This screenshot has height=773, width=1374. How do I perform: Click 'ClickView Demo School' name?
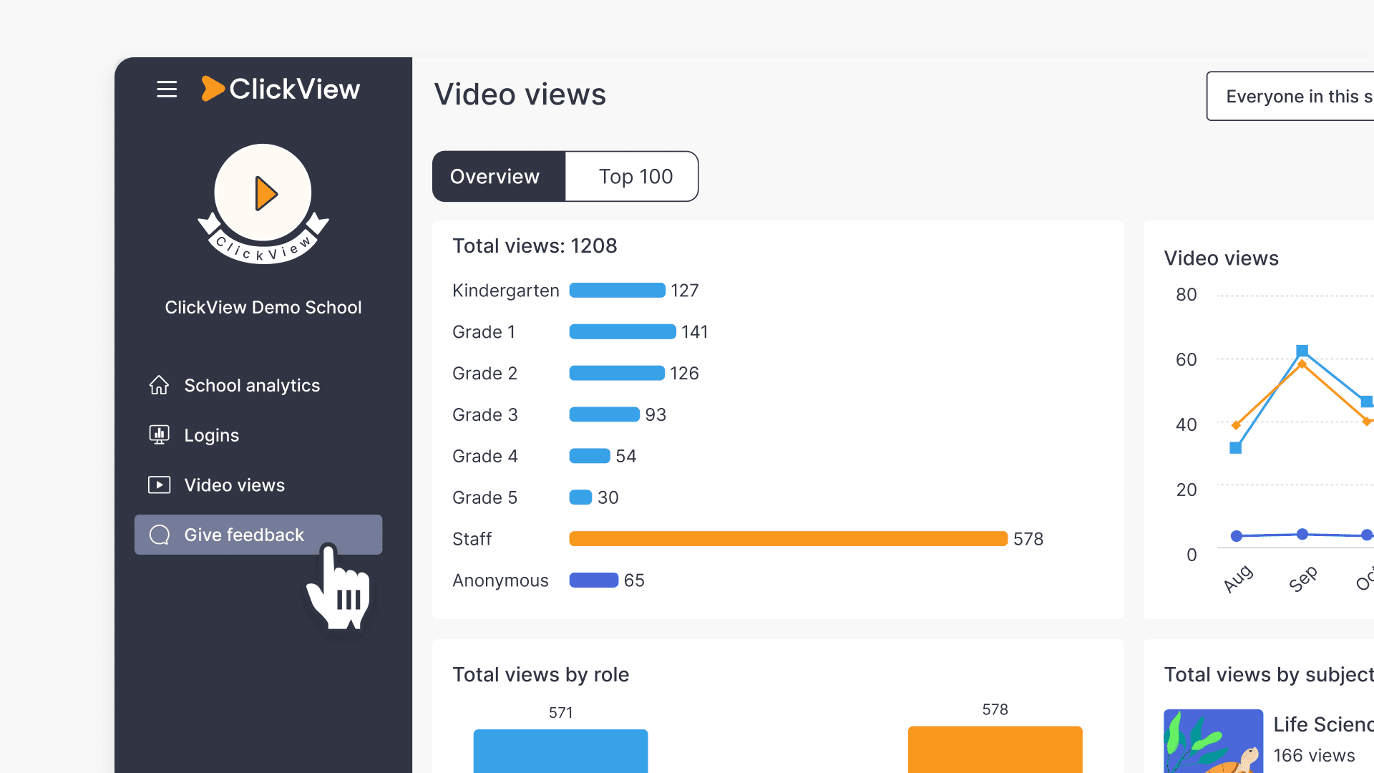tap(263, 308)
